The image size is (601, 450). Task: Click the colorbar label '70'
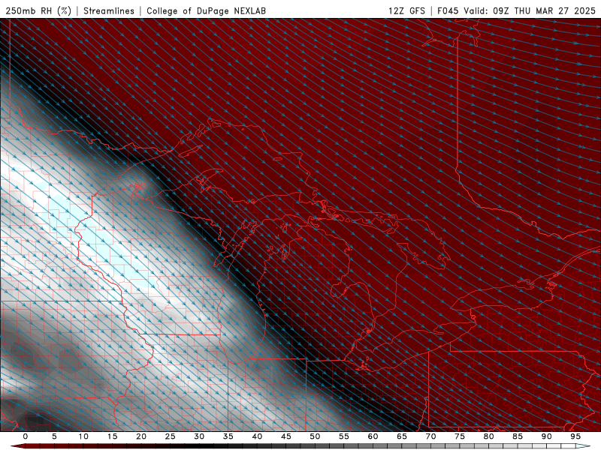430,436
